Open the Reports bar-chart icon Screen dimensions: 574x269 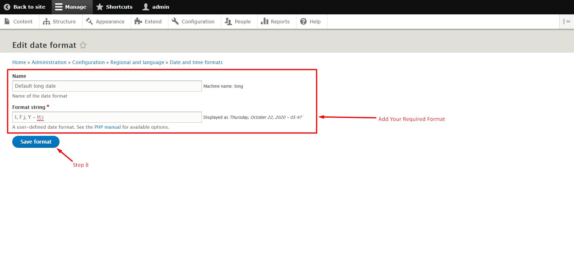point(264,21)
